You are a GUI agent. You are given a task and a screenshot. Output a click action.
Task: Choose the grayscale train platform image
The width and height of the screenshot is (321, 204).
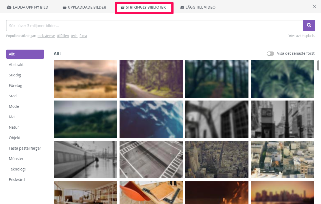click(85, 160)
